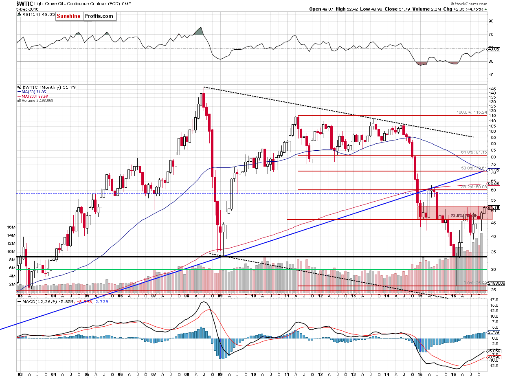This screenshot has width=505, height=378.
Task: Click the 10M volume axis label
Action: pos(11,251)
